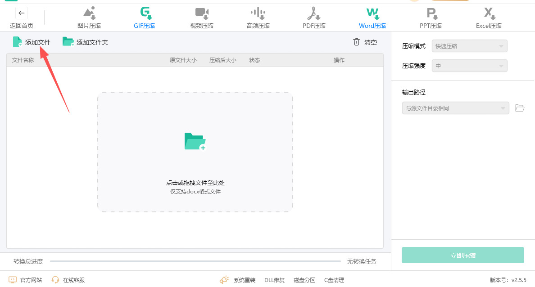535x287 pixels.
Task: Open the PDF压缩 compression tool
Action: pos(314,18)
